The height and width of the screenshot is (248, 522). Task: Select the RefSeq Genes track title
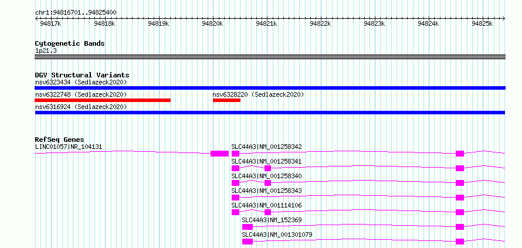60,140
